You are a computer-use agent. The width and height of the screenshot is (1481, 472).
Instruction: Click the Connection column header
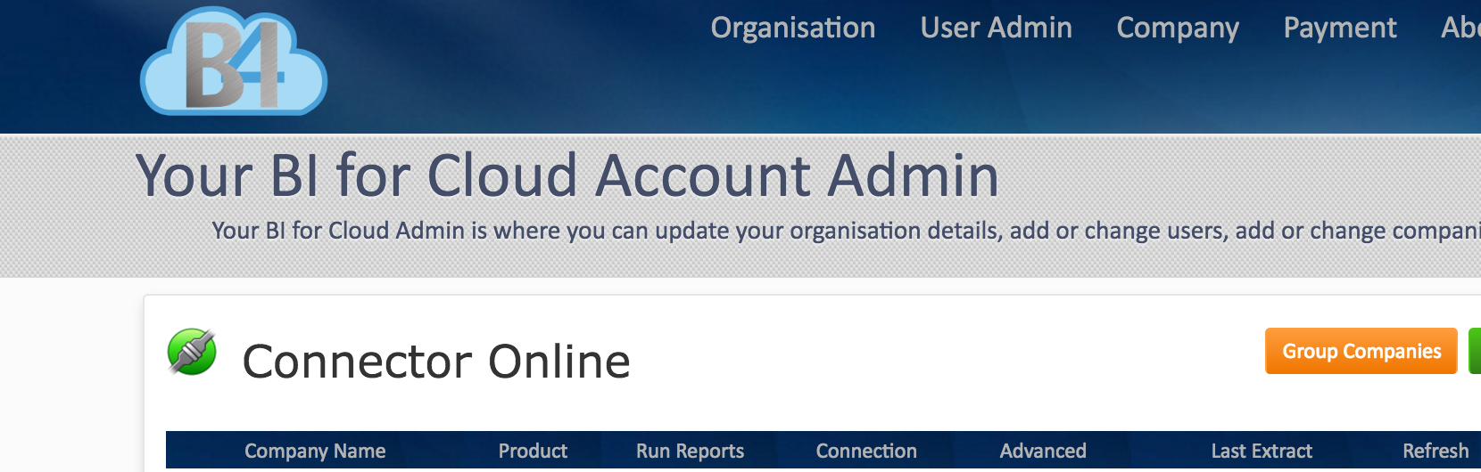(866, 452)
